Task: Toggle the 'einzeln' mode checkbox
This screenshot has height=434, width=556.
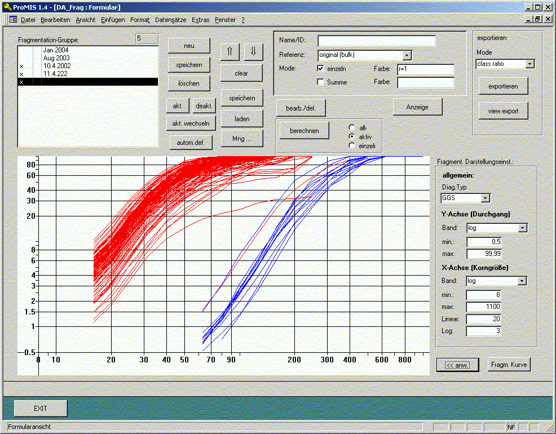Action: pos(321,69)
